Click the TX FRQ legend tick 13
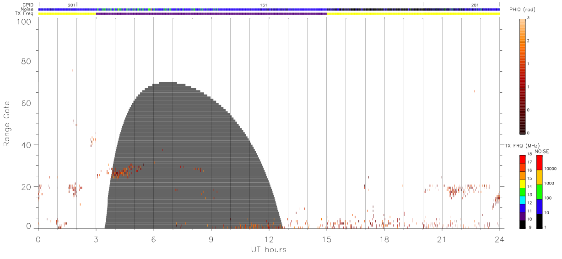 (x=530, y=195)
